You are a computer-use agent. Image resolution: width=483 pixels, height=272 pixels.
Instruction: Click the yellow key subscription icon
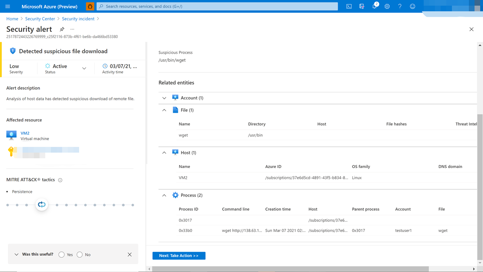[11, 151]
